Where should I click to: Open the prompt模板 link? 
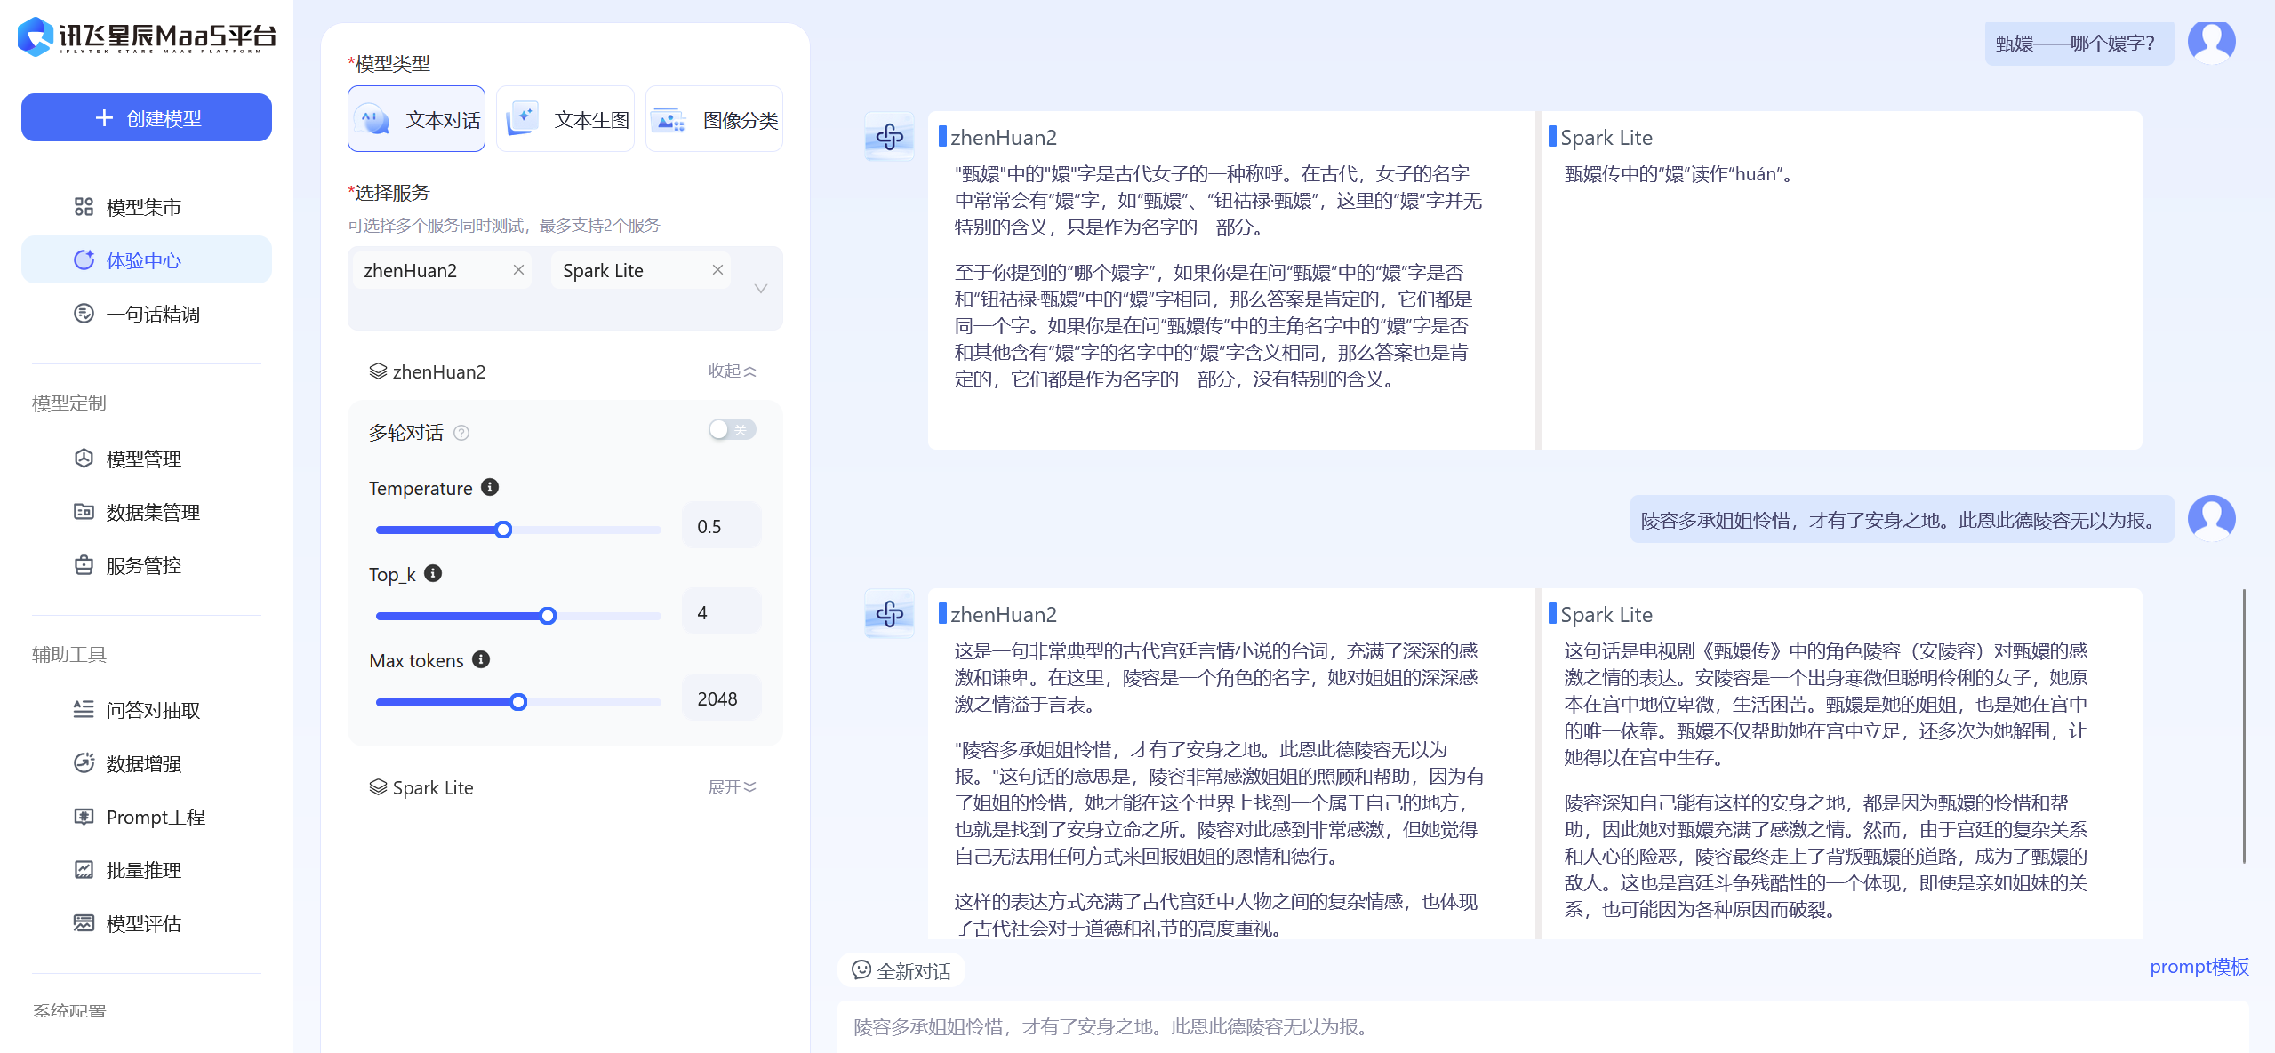pos(2199,967)
